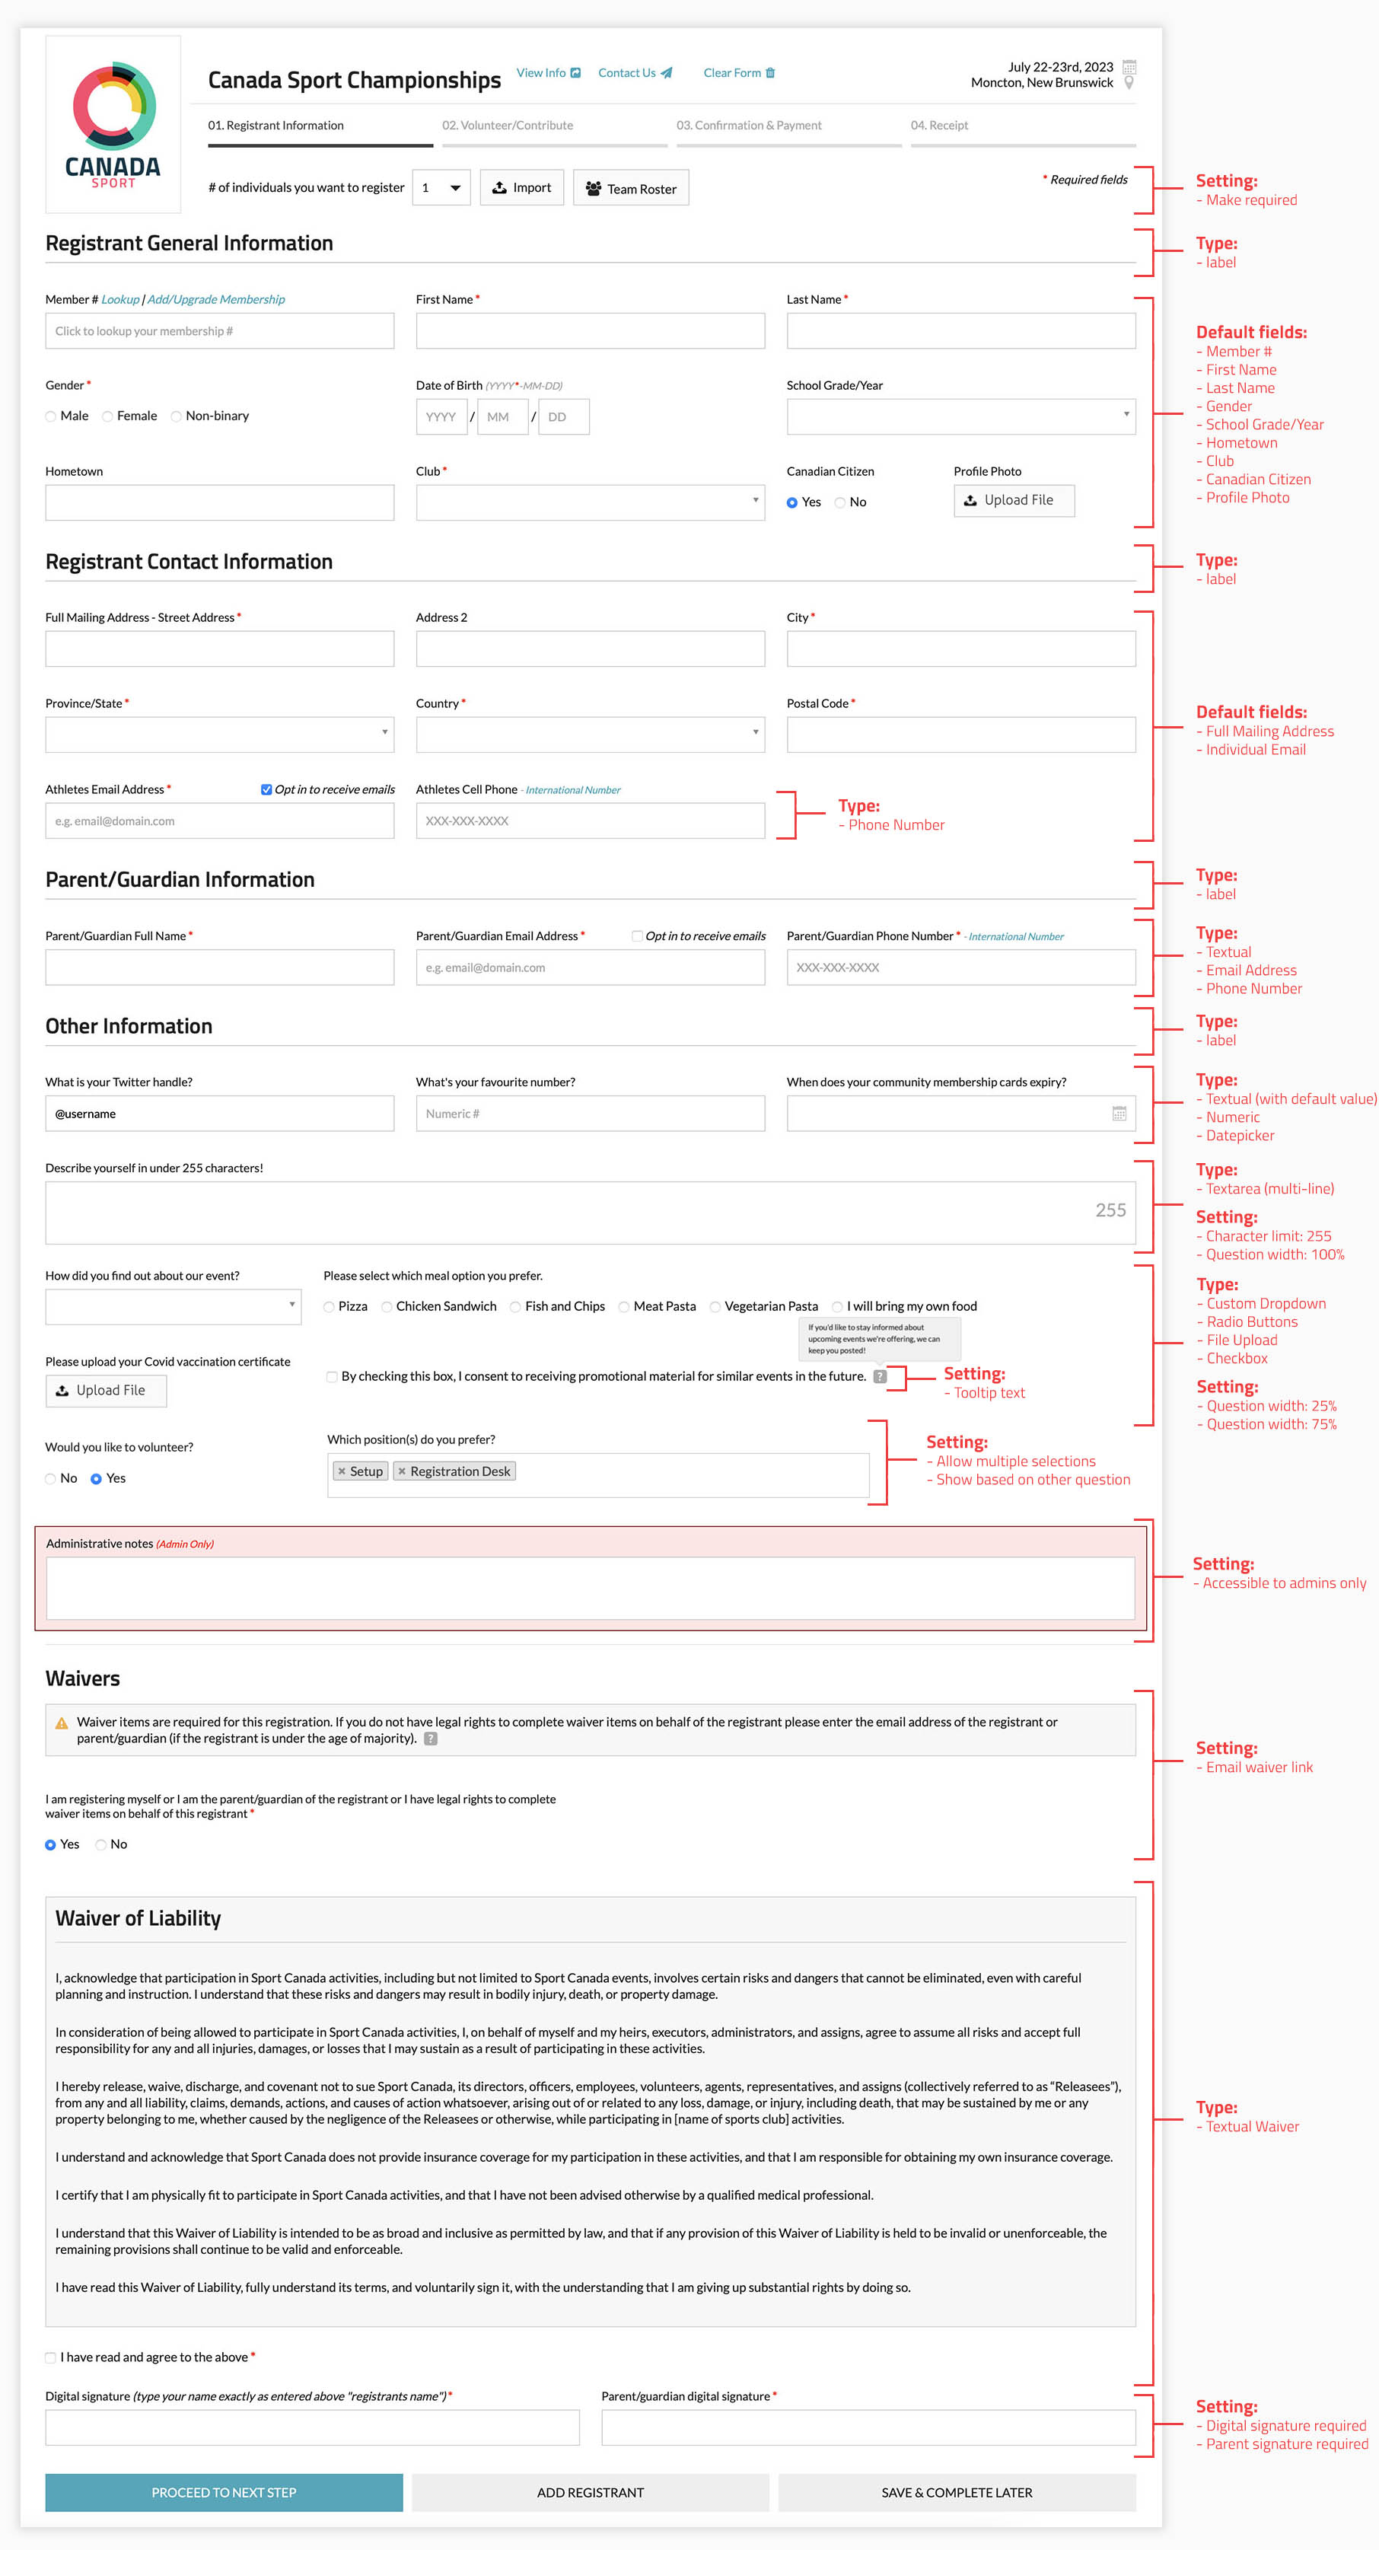This screenshot has height=2550, width=1379.
Task: Open the number of individuals dropdown
Action: (441, 188)
